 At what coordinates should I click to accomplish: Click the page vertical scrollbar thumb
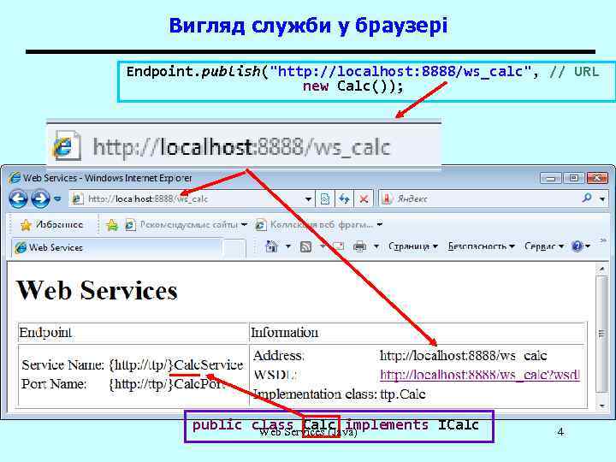(x=601, y=334)
